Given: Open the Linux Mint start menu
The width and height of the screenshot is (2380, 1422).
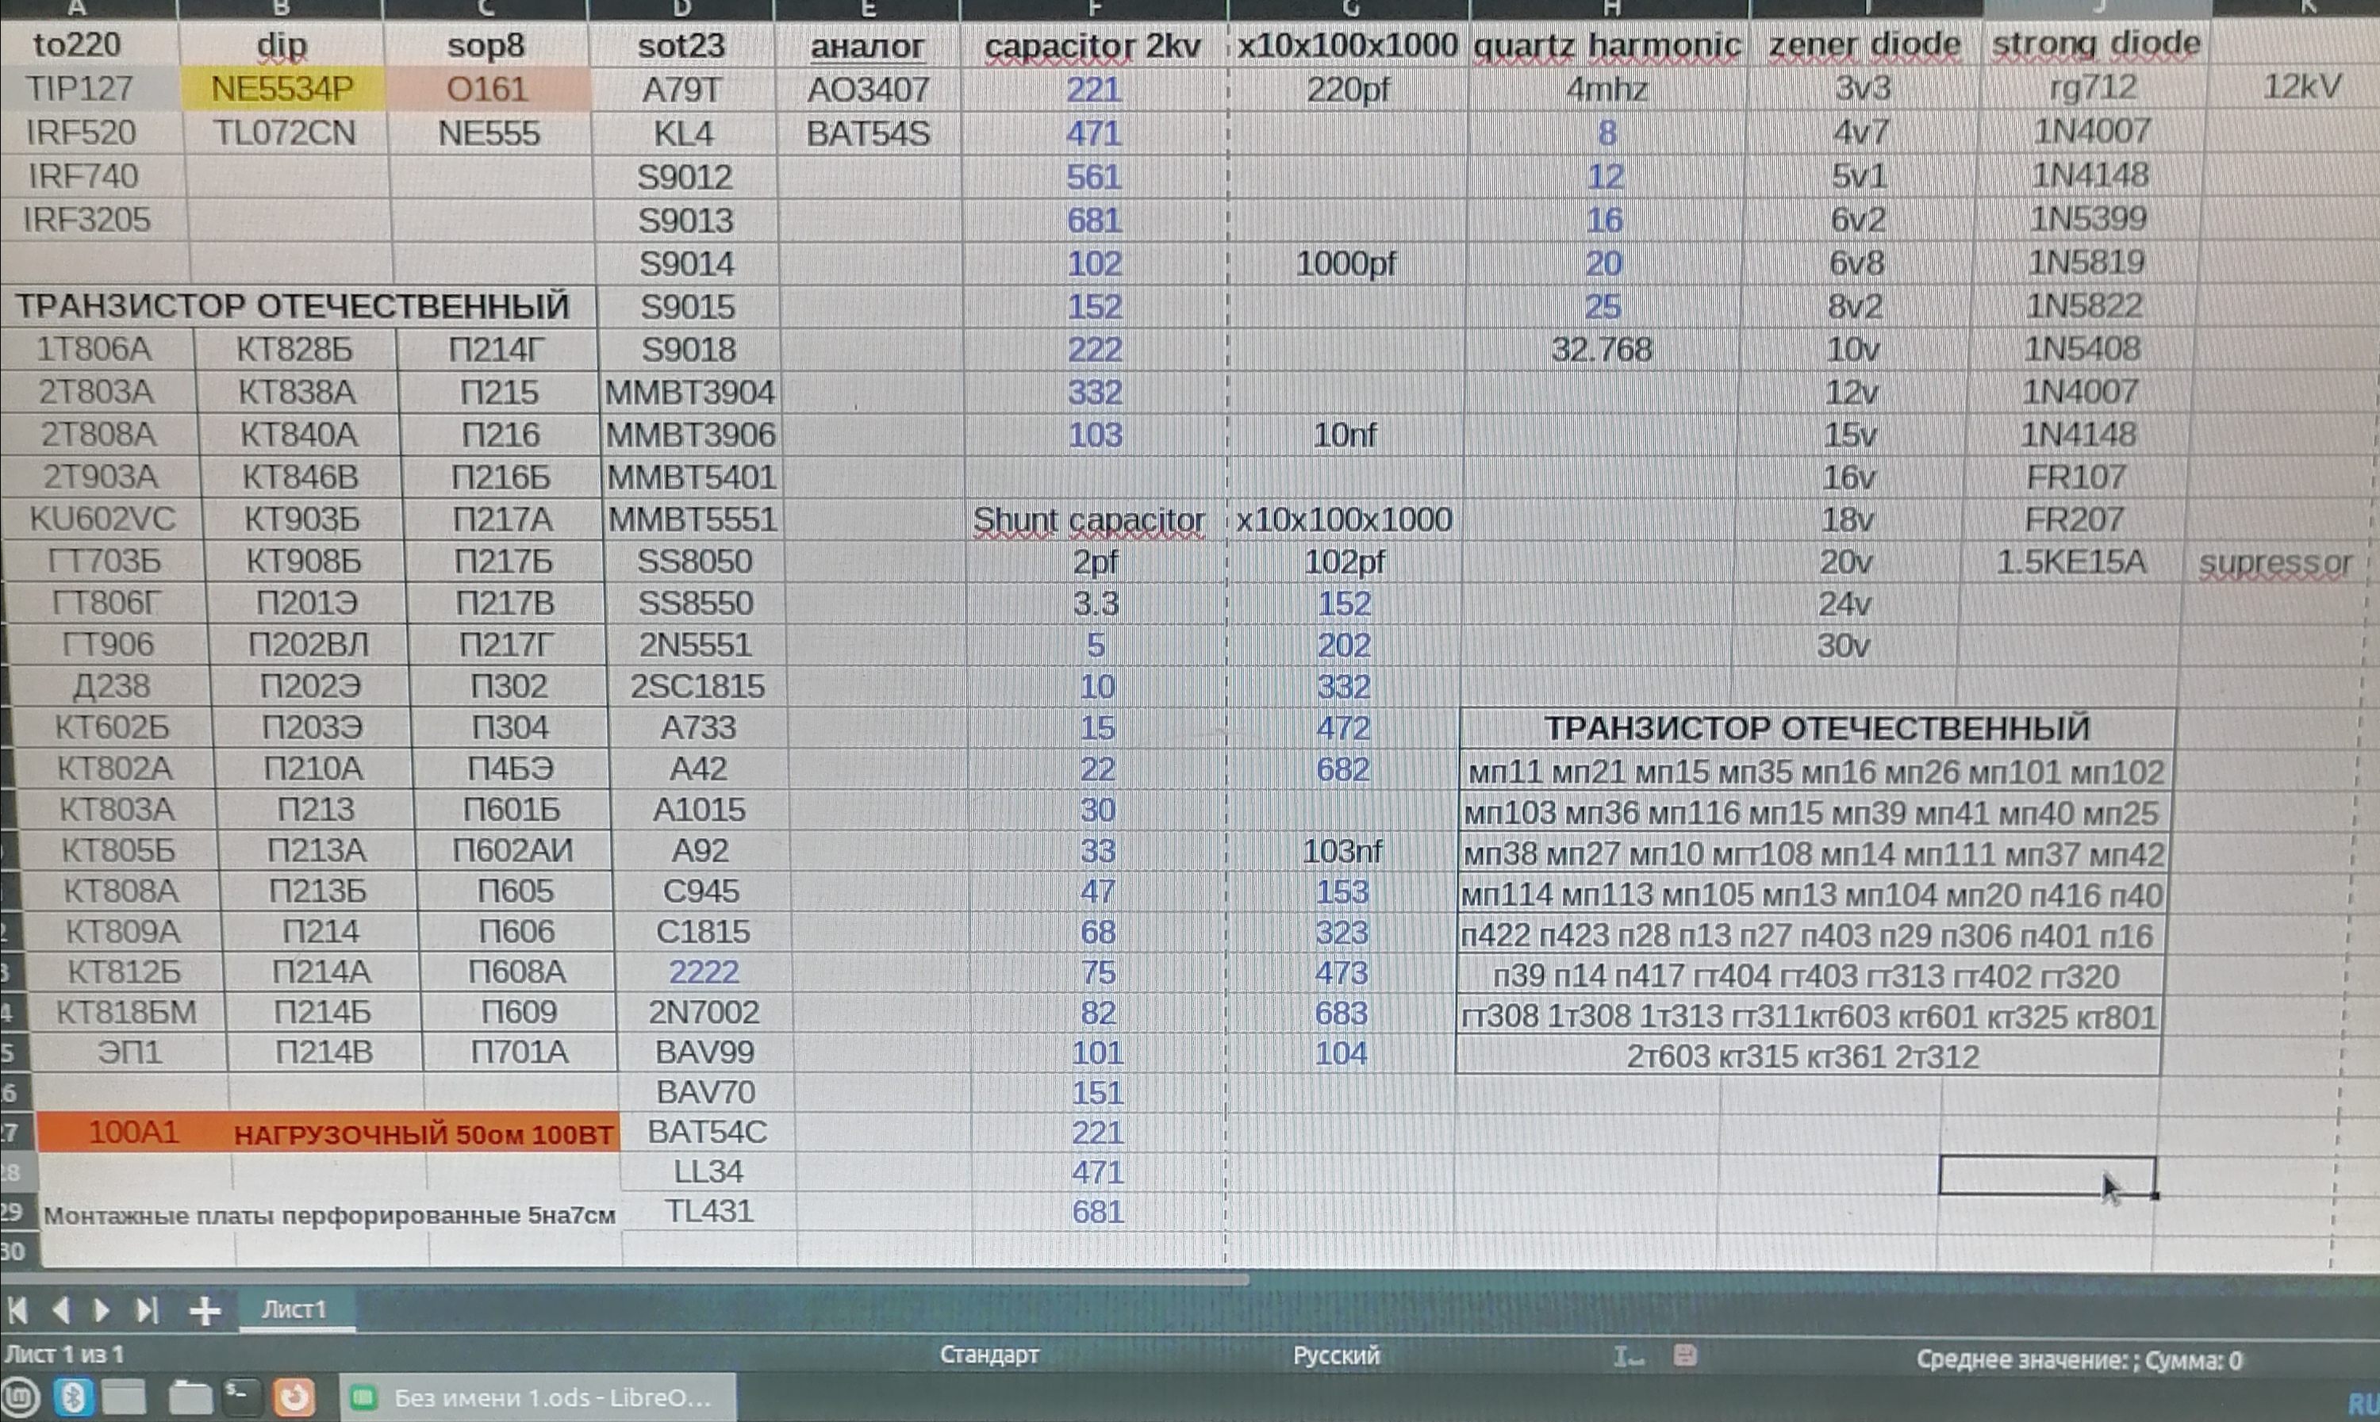Looking at the screenshot, I should pyautogui.click(x=19, y=1398).
